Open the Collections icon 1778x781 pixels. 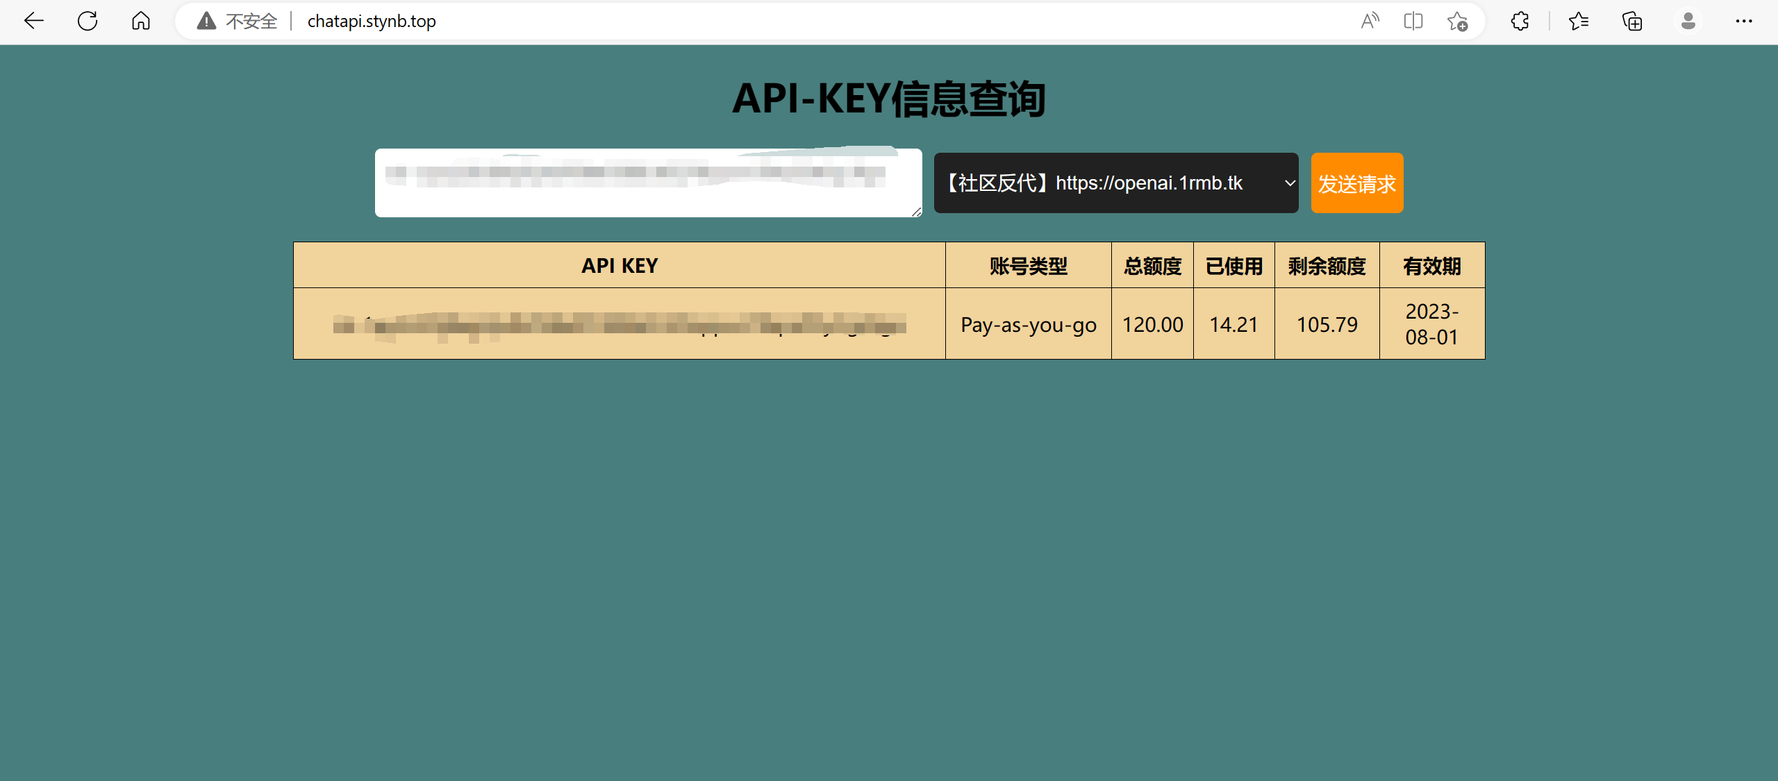pyautogui.click(x=1631, y=21)
